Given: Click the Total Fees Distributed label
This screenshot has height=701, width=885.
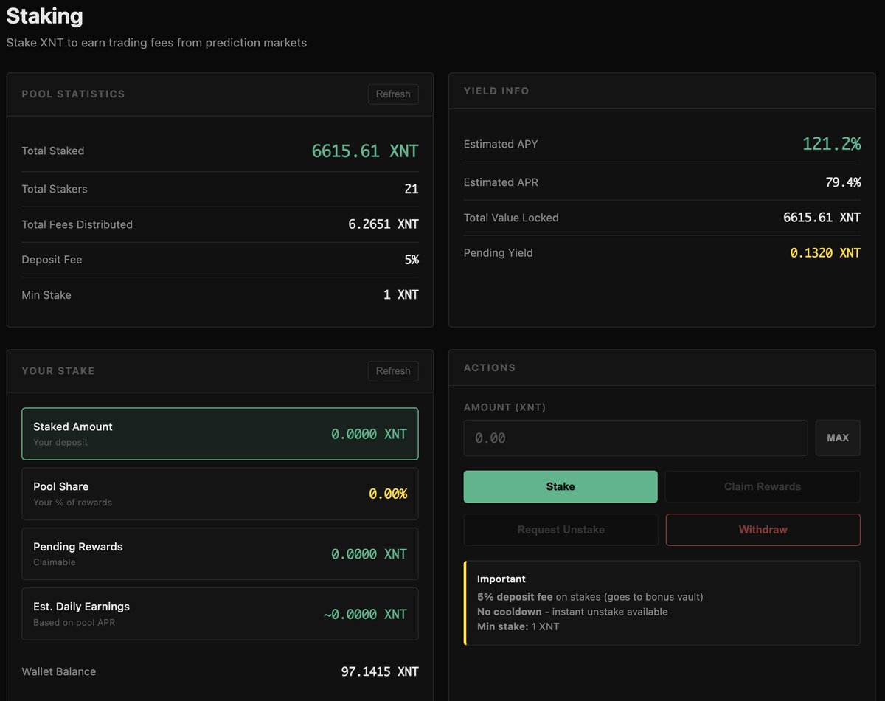Looking at the screenshot, I should (77, 224).
